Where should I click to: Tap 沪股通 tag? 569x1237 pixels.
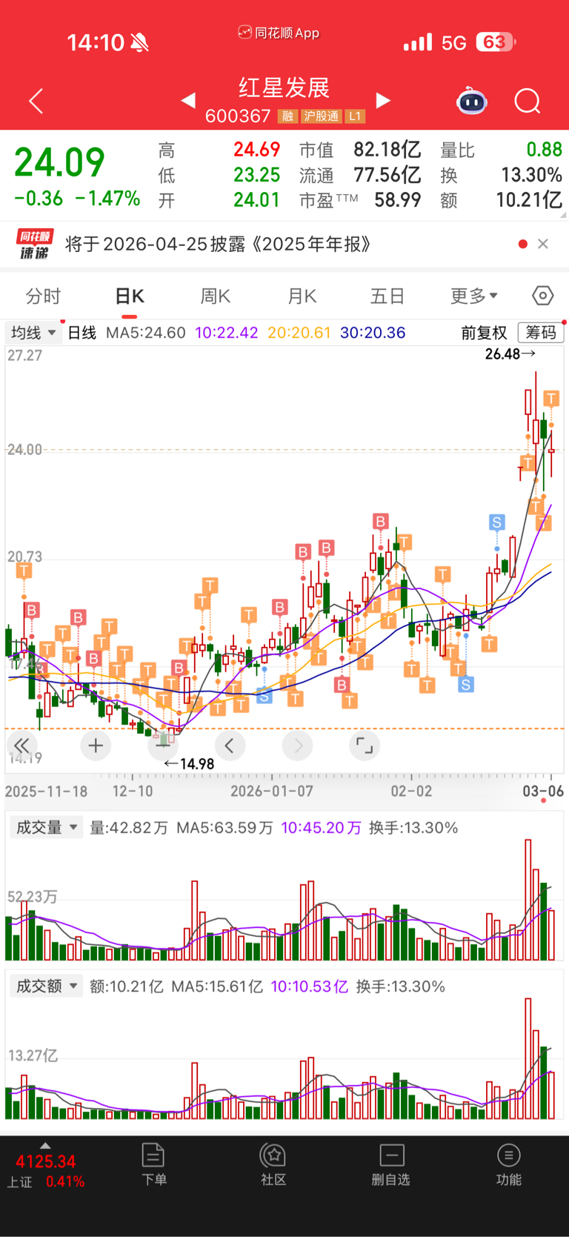coord(321,116)
